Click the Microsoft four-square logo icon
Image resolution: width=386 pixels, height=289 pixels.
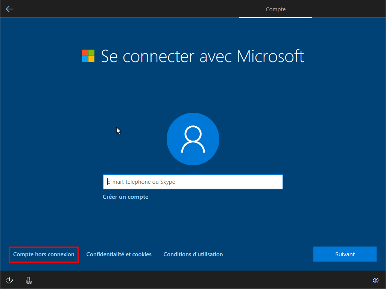click(88, 56)
